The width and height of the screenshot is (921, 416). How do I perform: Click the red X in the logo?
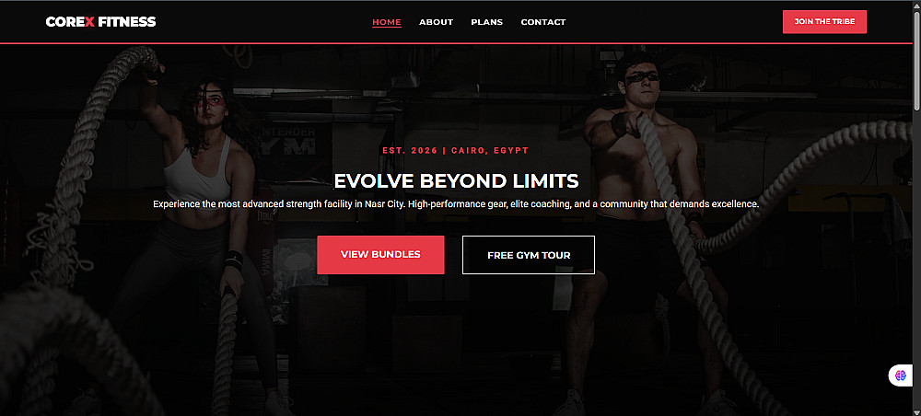89,22
